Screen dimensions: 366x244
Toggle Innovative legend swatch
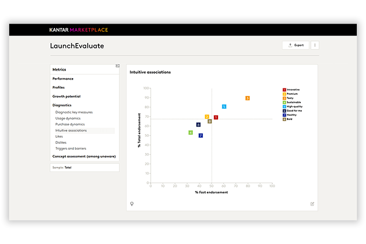point(284,89)
